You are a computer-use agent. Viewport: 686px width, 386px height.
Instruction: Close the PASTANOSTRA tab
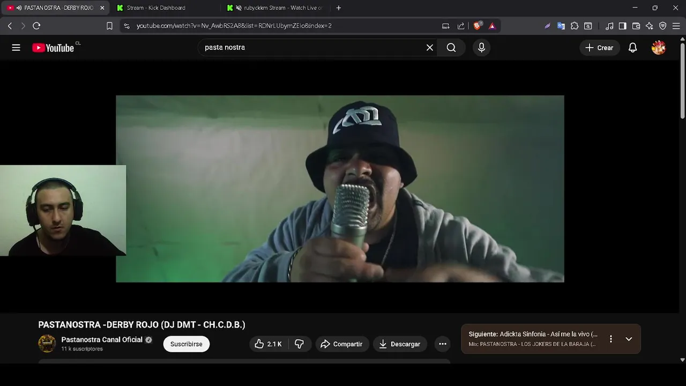[102, 8]
